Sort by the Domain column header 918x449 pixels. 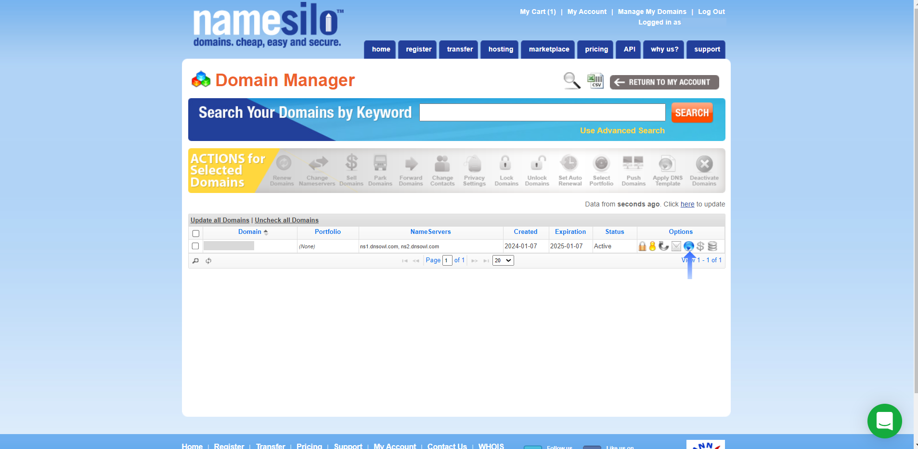[x=250, y=232]
